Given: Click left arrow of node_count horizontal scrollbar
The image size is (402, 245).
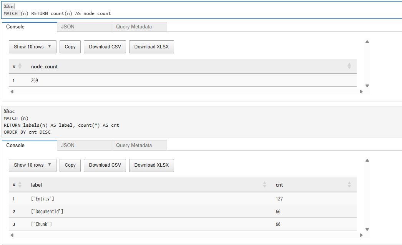Looking at the screenshot, I should tap(12, 91).
